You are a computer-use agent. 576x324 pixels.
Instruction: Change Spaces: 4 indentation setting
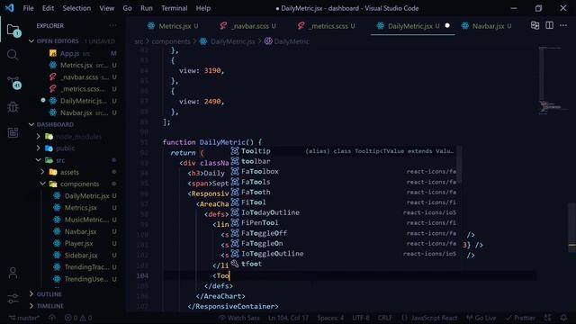click(x=330, y=318)
